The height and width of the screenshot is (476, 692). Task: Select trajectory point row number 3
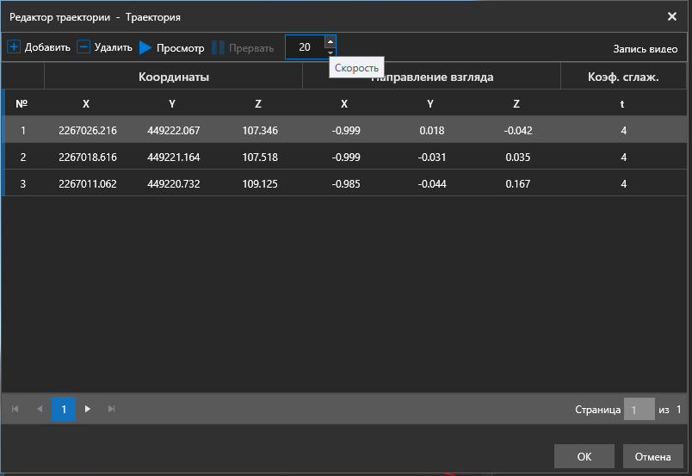click(x=23, y=183)
